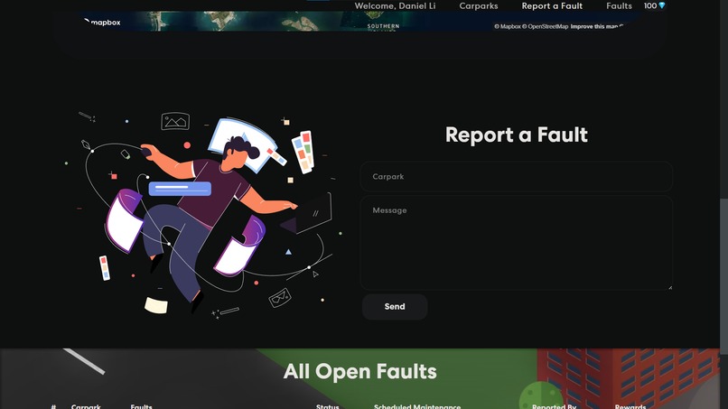The image size is (728, 409).
Task: Click Improve this map link
Action: pyautogui.click(x=597, y=26)
